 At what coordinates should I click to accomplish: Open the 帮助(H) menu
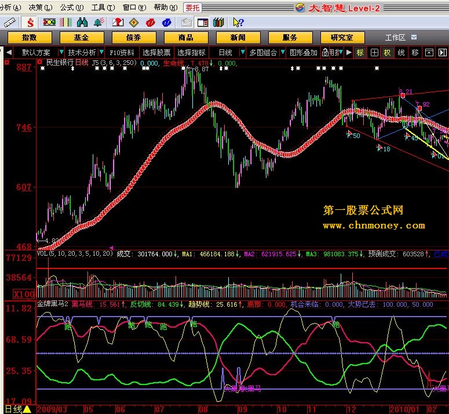coord(165,8)
